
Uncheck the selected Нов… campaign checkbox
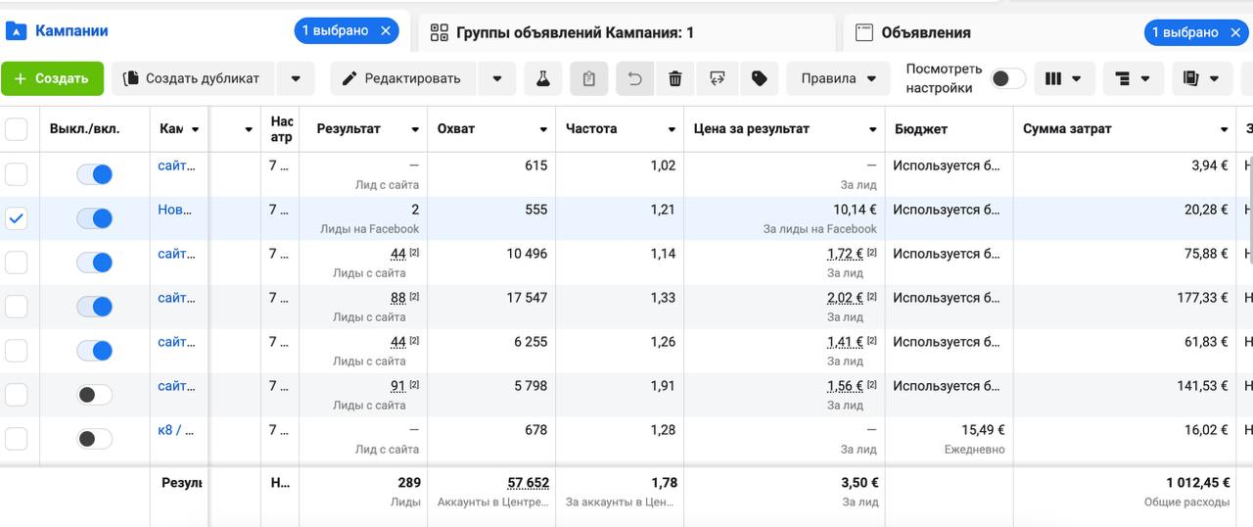coord(17,218)
